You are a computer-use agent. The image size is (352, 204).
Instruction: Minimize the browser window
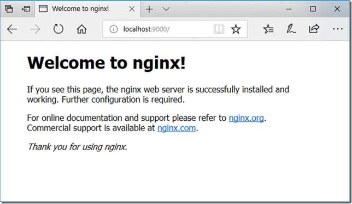[x=289, y=9]
